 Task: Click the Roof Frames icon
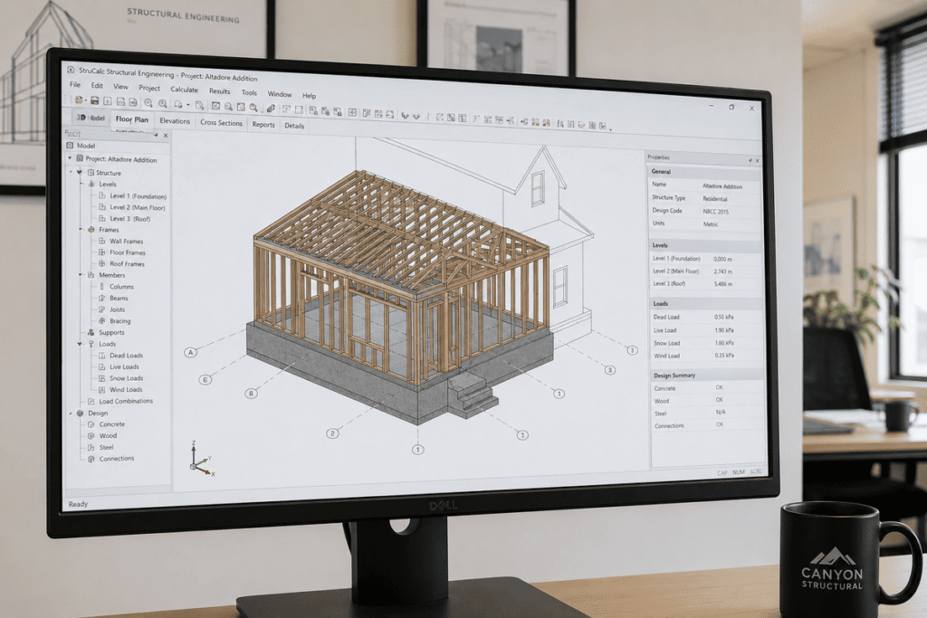[x=101, y=263]
